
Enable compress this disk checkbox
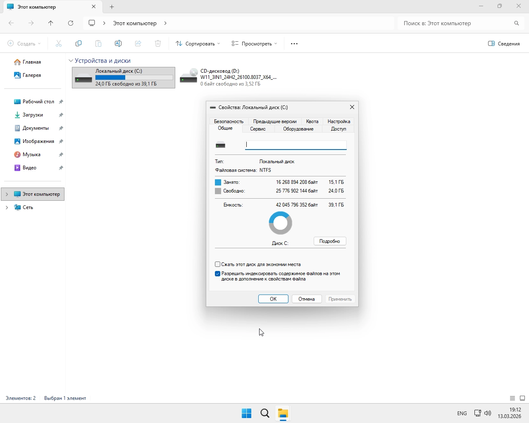coord(218,264)
